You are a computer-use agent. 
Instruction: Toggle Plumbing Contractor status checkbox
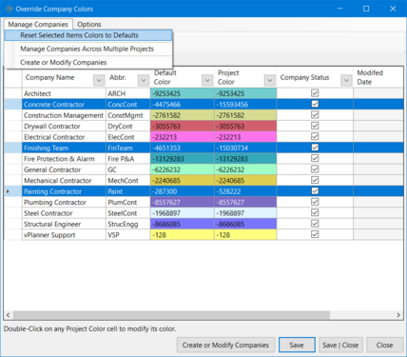[315, 202]
